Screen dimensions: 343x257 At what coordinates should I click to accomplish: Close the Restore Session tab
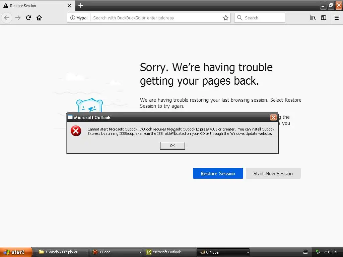[x=69, y=6]
